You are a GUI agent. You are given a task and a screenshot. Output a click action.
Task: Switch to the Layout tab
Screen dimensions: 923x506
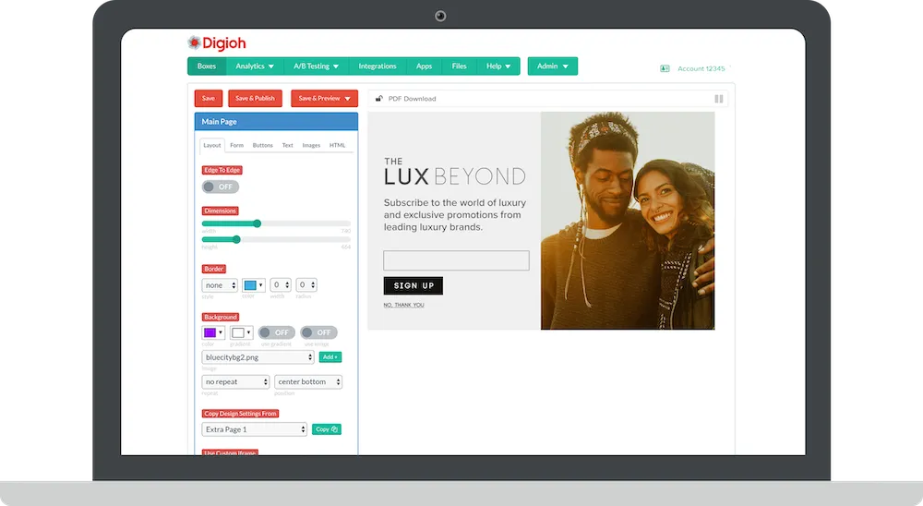pos(212,146)
